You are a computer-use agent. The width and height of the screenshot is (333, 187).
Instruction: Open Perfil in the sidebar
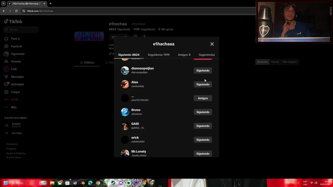point(14,100)
